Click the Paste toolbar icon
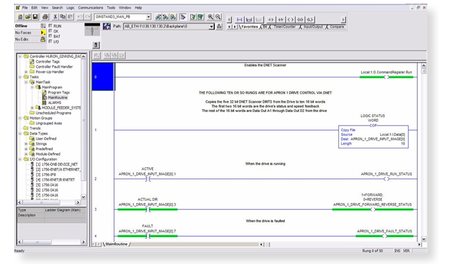Screen dimensions: 452x264 pos(70,17)
